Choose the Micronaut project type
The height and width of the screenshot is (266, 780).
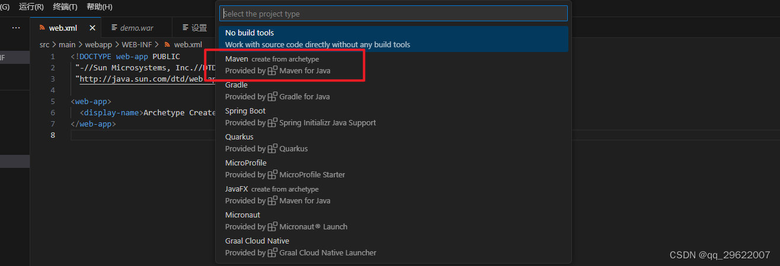point(394,221)
